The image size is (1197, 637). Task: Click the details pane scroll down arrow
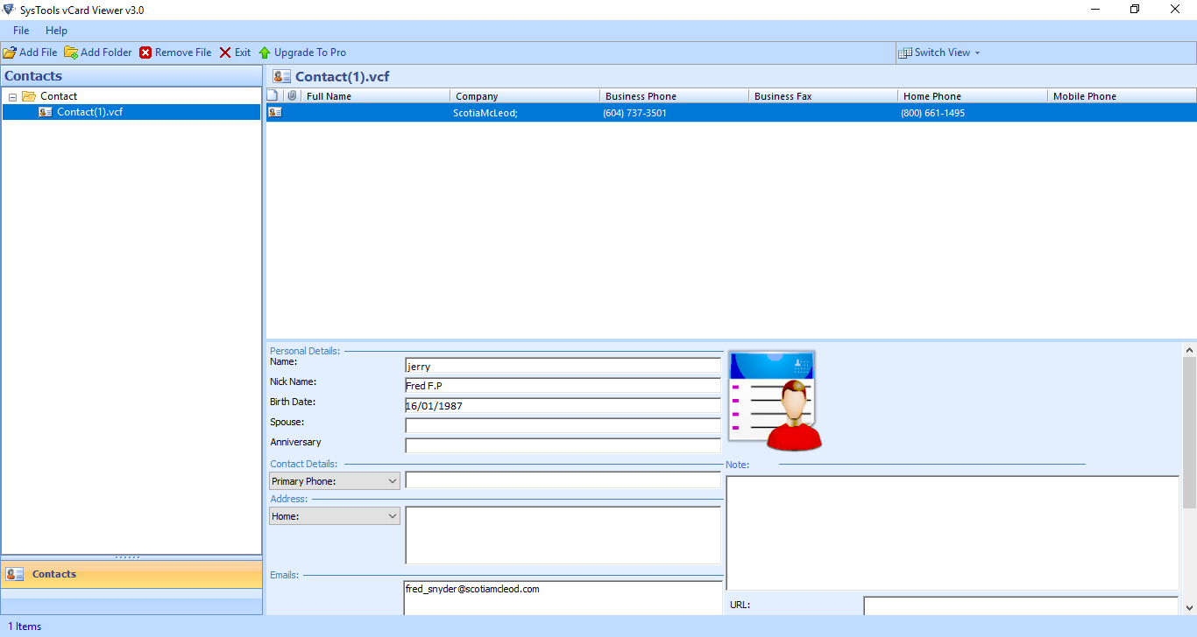pos(1189,607)
